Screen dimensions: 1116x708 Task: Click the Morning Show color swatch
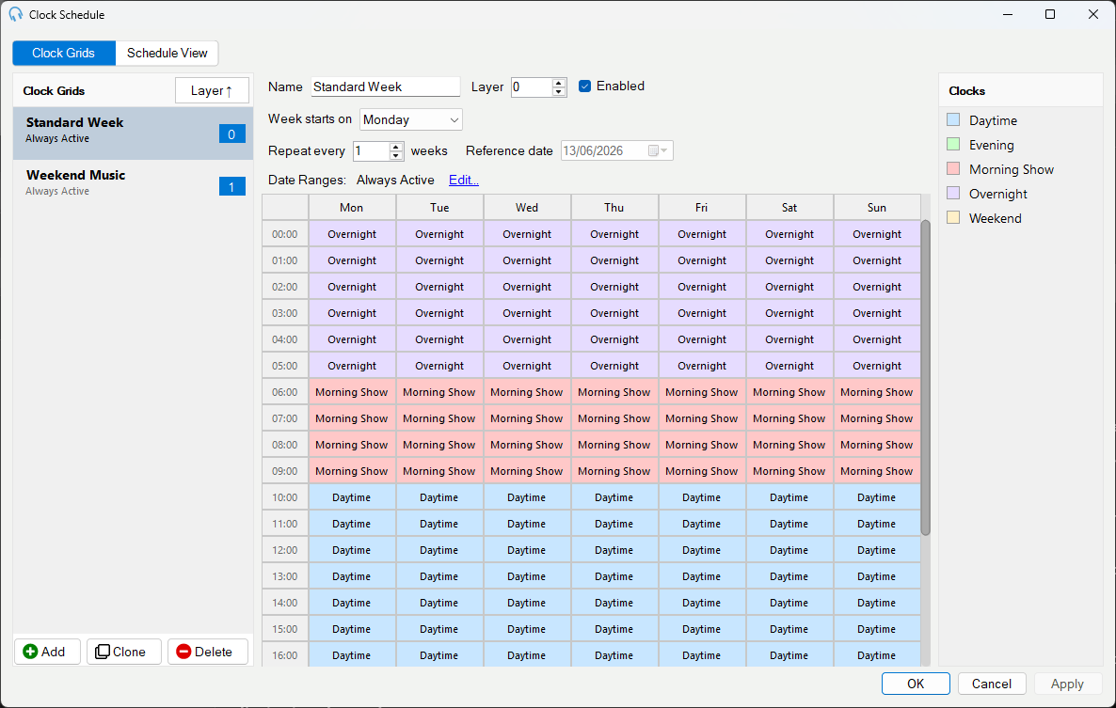pos(954,168)
